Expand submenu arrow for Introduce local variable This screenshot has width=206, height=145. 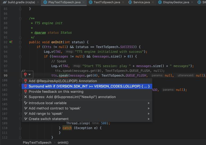tap(149, 103)
